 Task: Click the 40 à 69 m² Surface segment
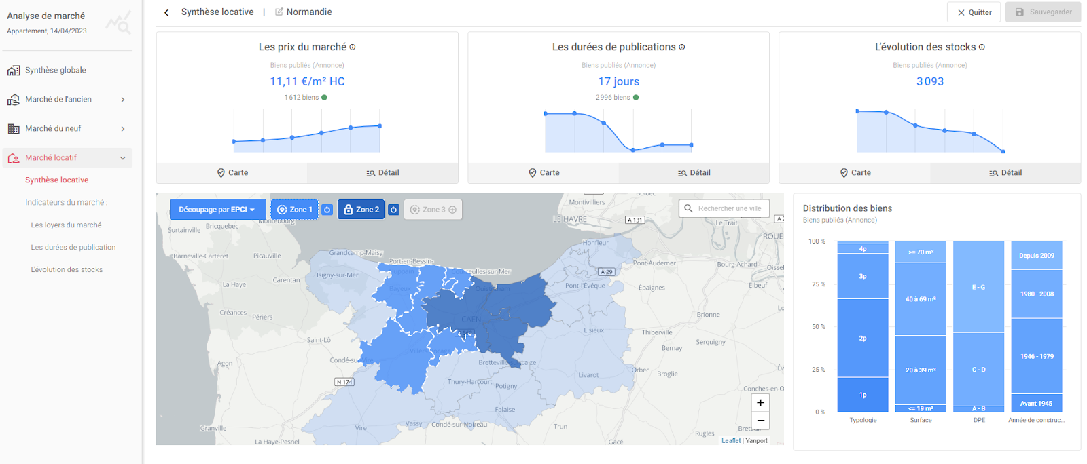921,299
